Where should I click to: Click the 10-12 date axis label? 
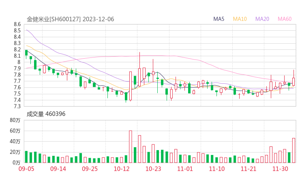point(122,169)
